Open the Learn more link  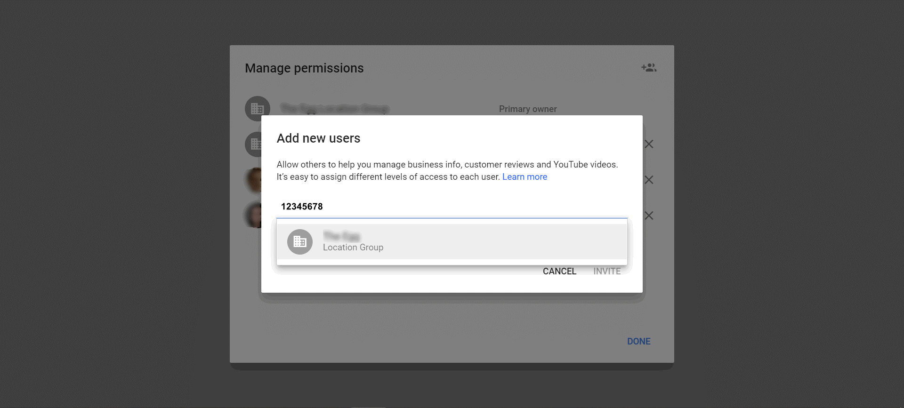pyautogui.click(x=525, y=177)
